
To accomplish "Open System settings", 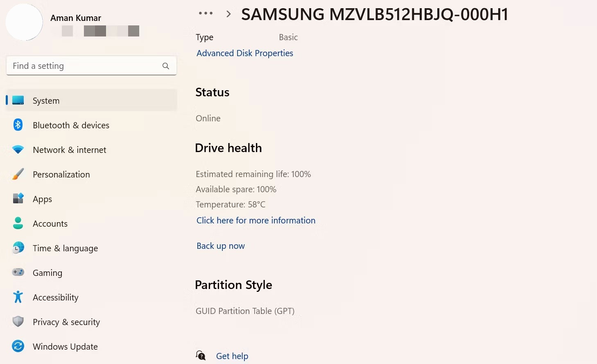I will (x=92, y=100).
